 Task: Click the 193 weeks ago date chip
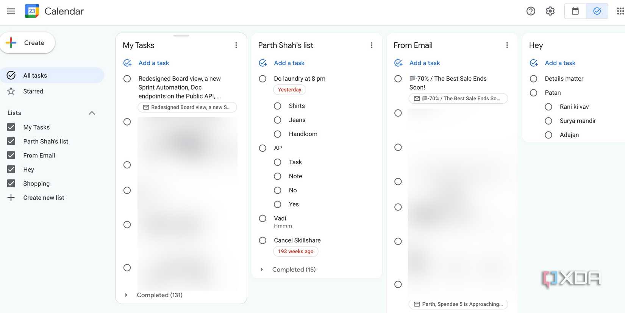tap(296, 251)
